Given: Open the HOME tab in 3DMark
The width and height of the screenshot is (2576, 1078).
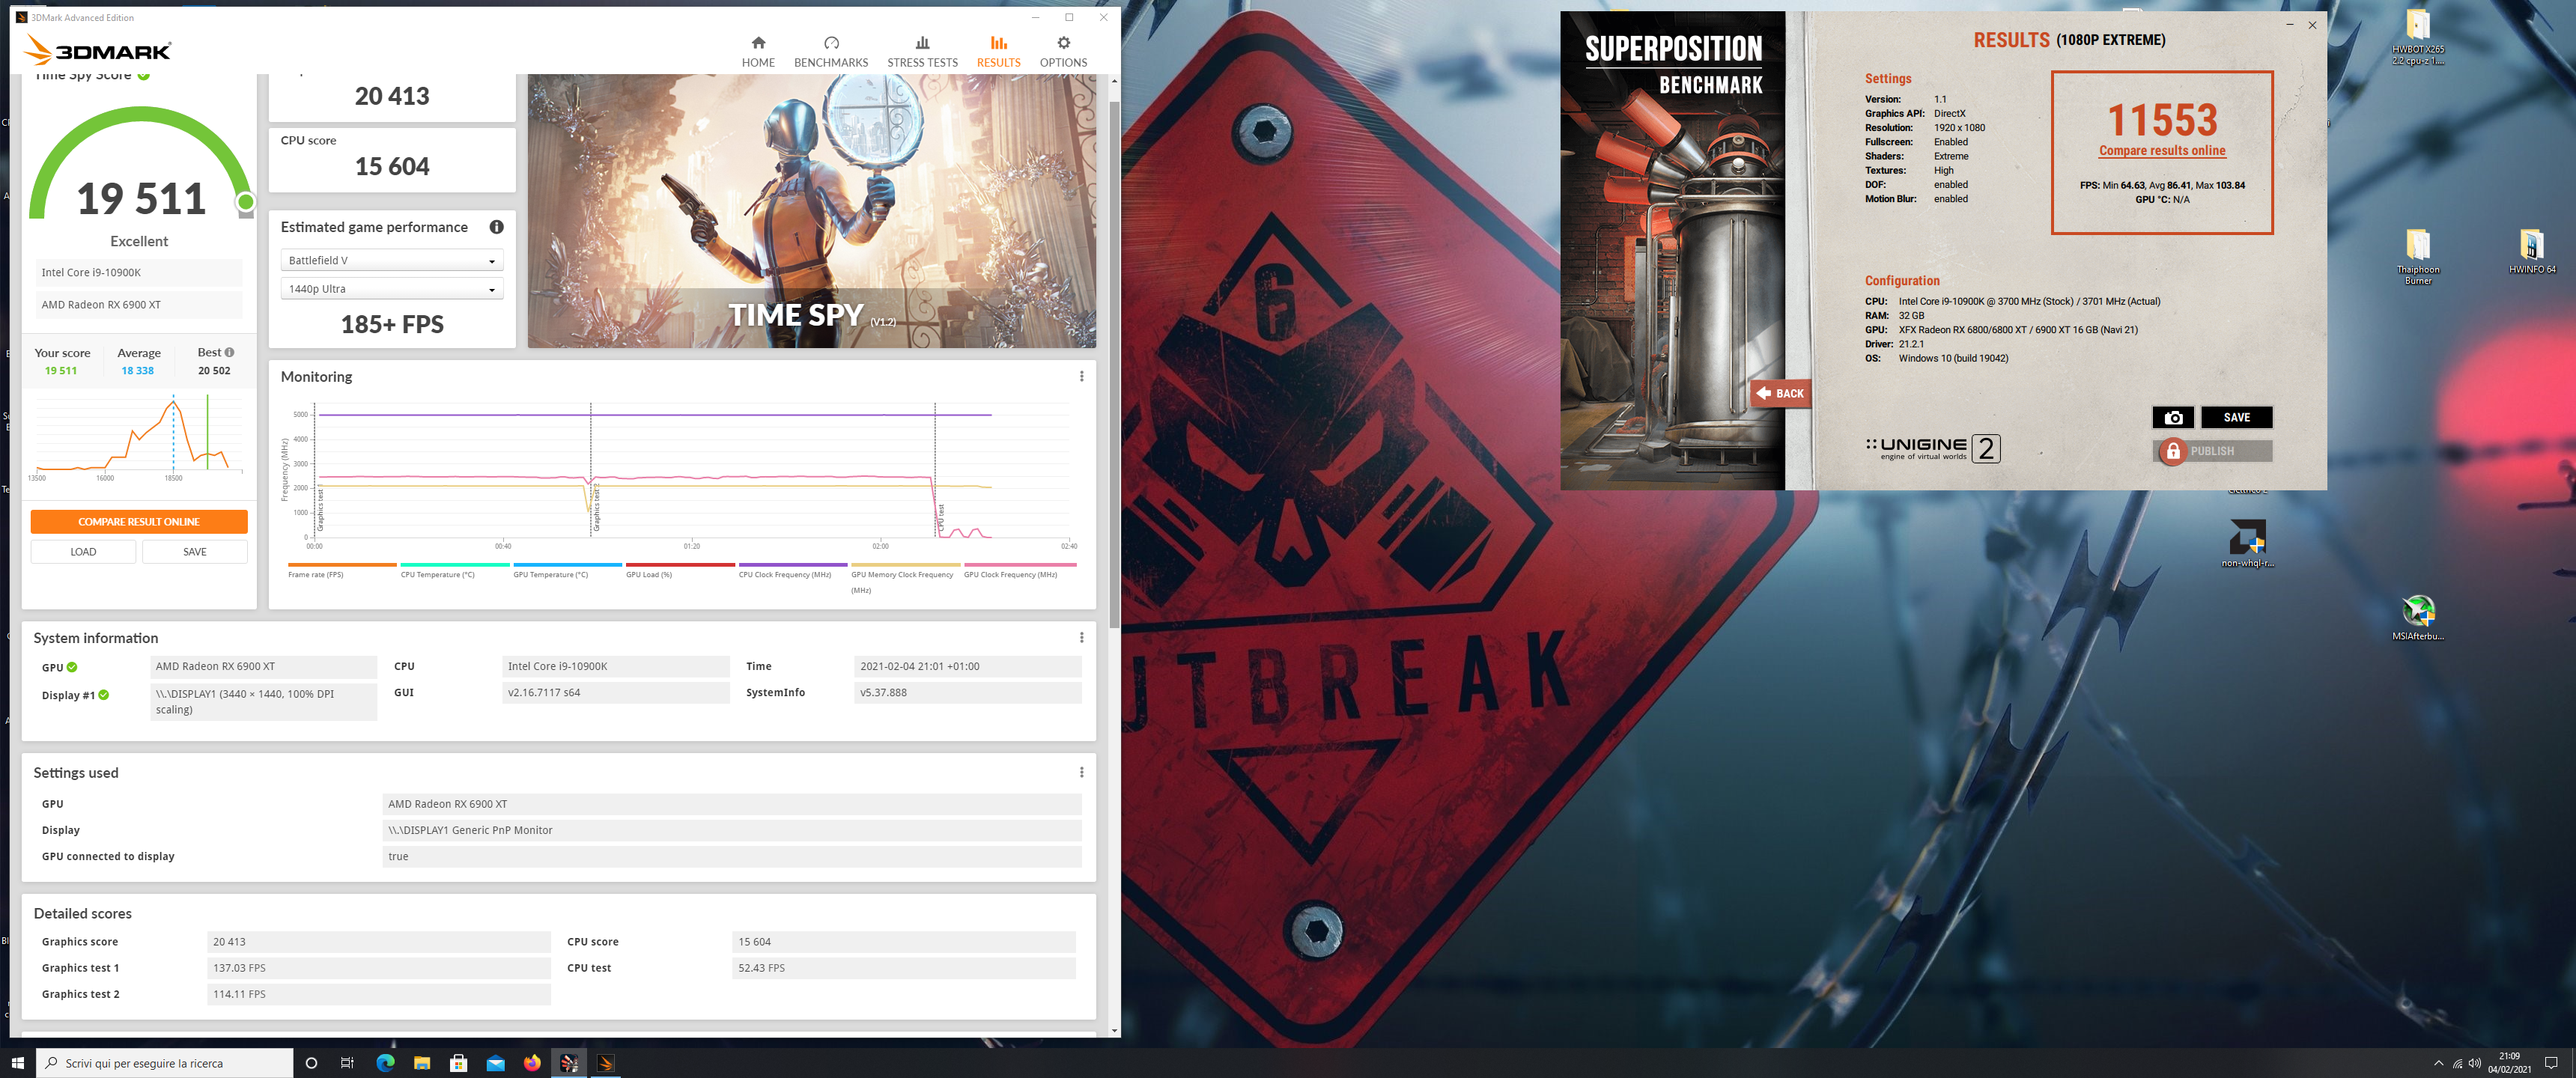Looking at the screenshot, I should (758, 52).
